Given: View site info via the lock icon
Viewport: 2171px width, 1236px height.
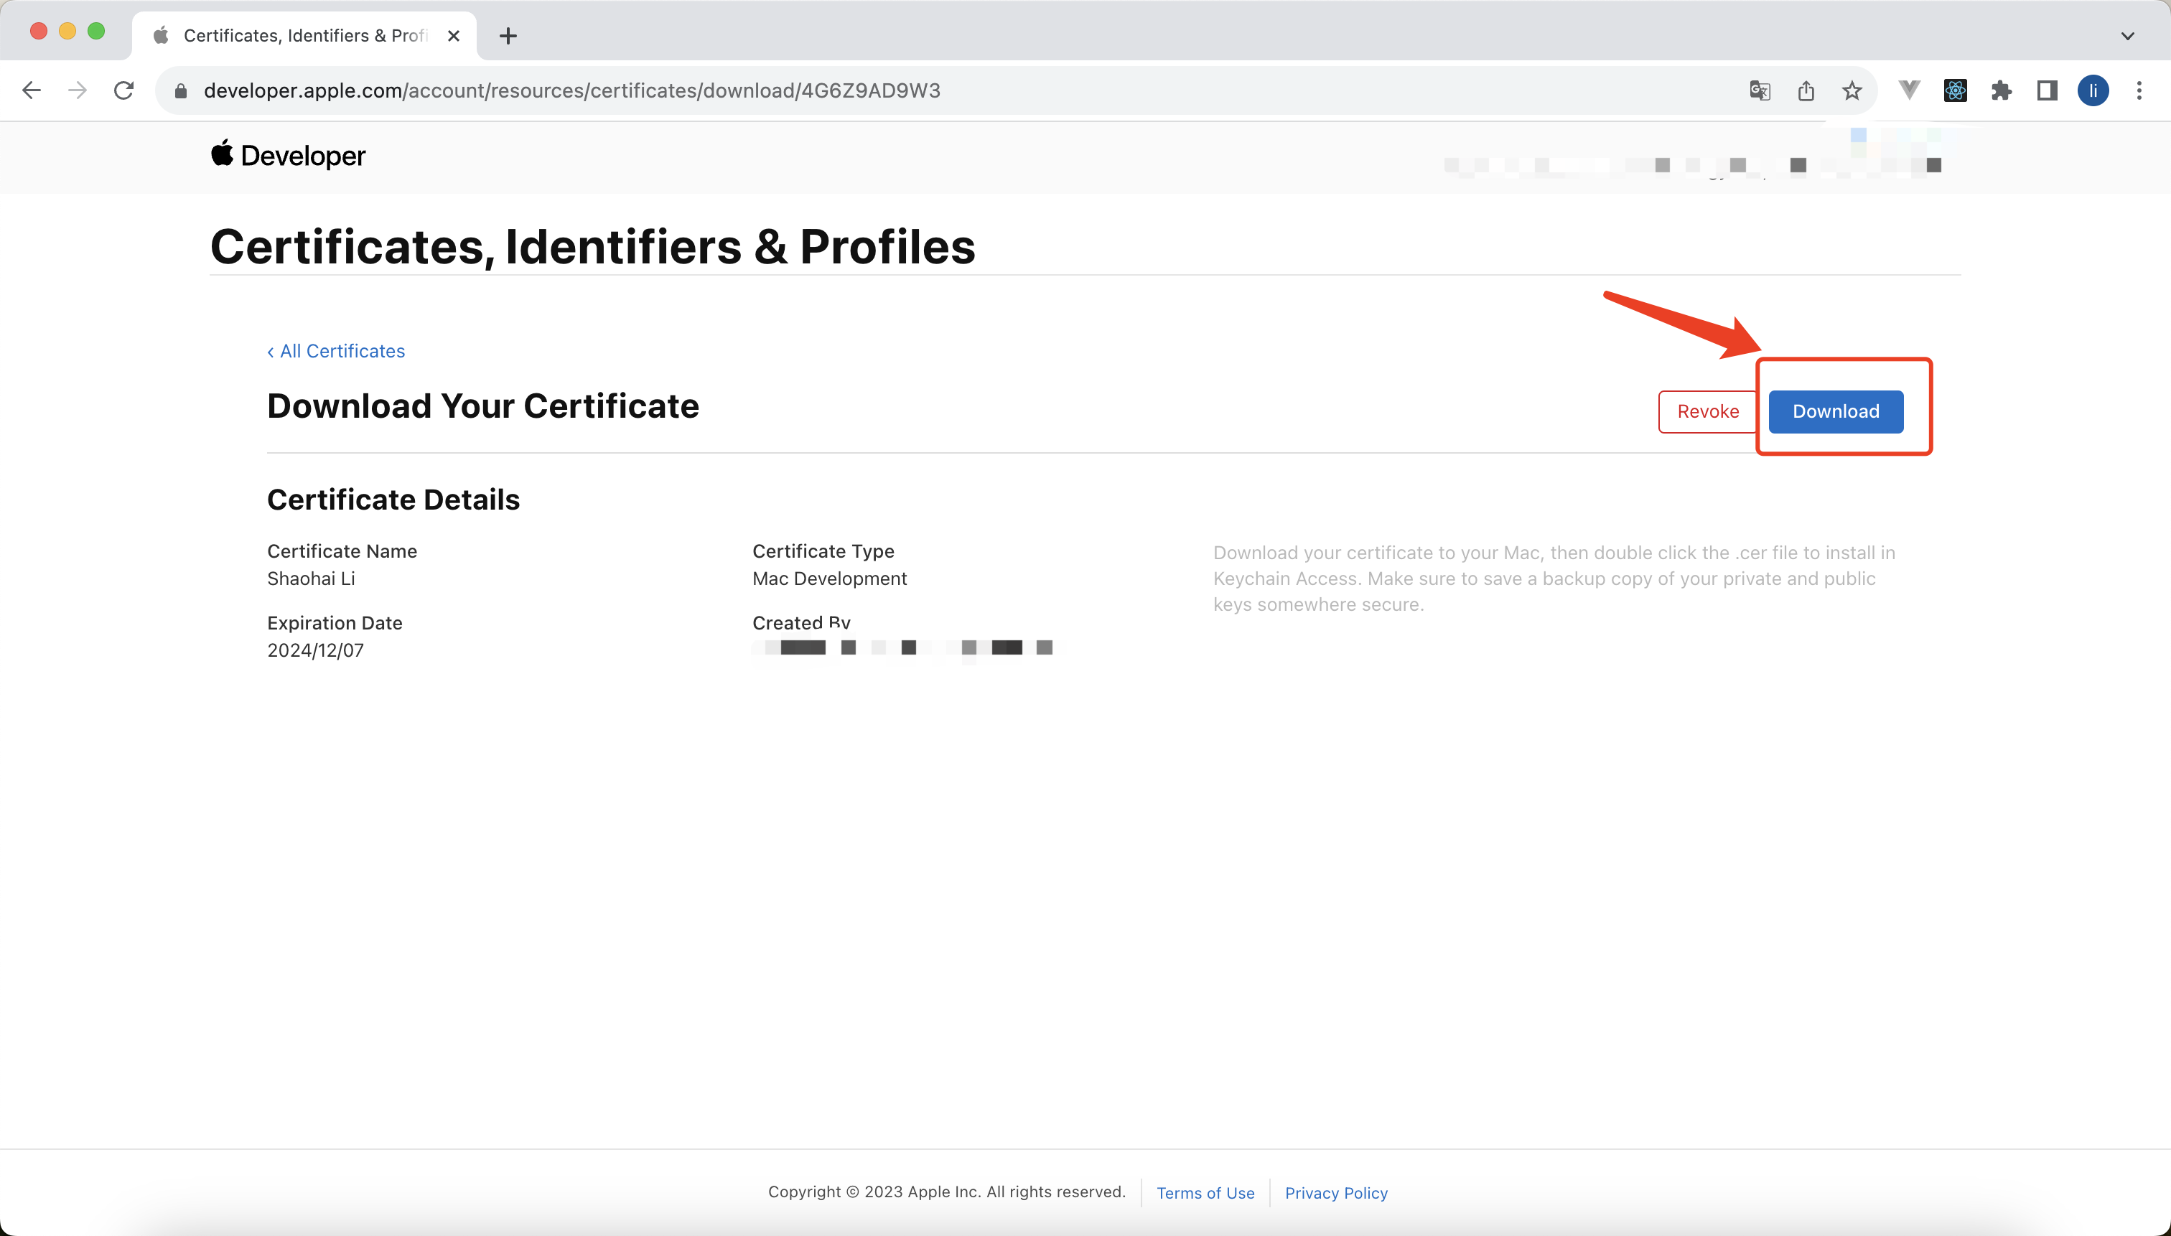Looking at the screenshot, I should [x=180, y=91].
